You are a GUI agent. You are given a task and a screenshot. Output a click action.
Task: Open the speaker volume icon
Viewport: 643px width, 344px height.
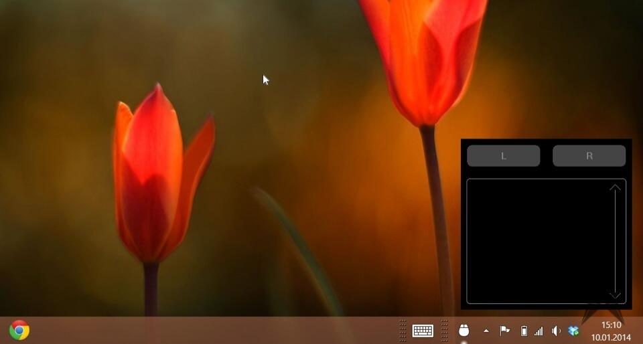click(x=556, y=331)
